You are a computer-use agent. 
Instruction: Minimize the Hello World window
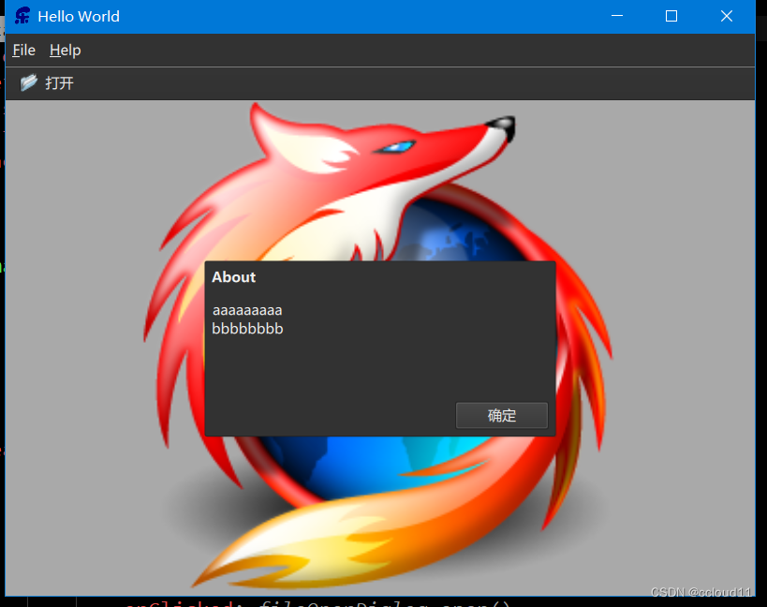617,16
